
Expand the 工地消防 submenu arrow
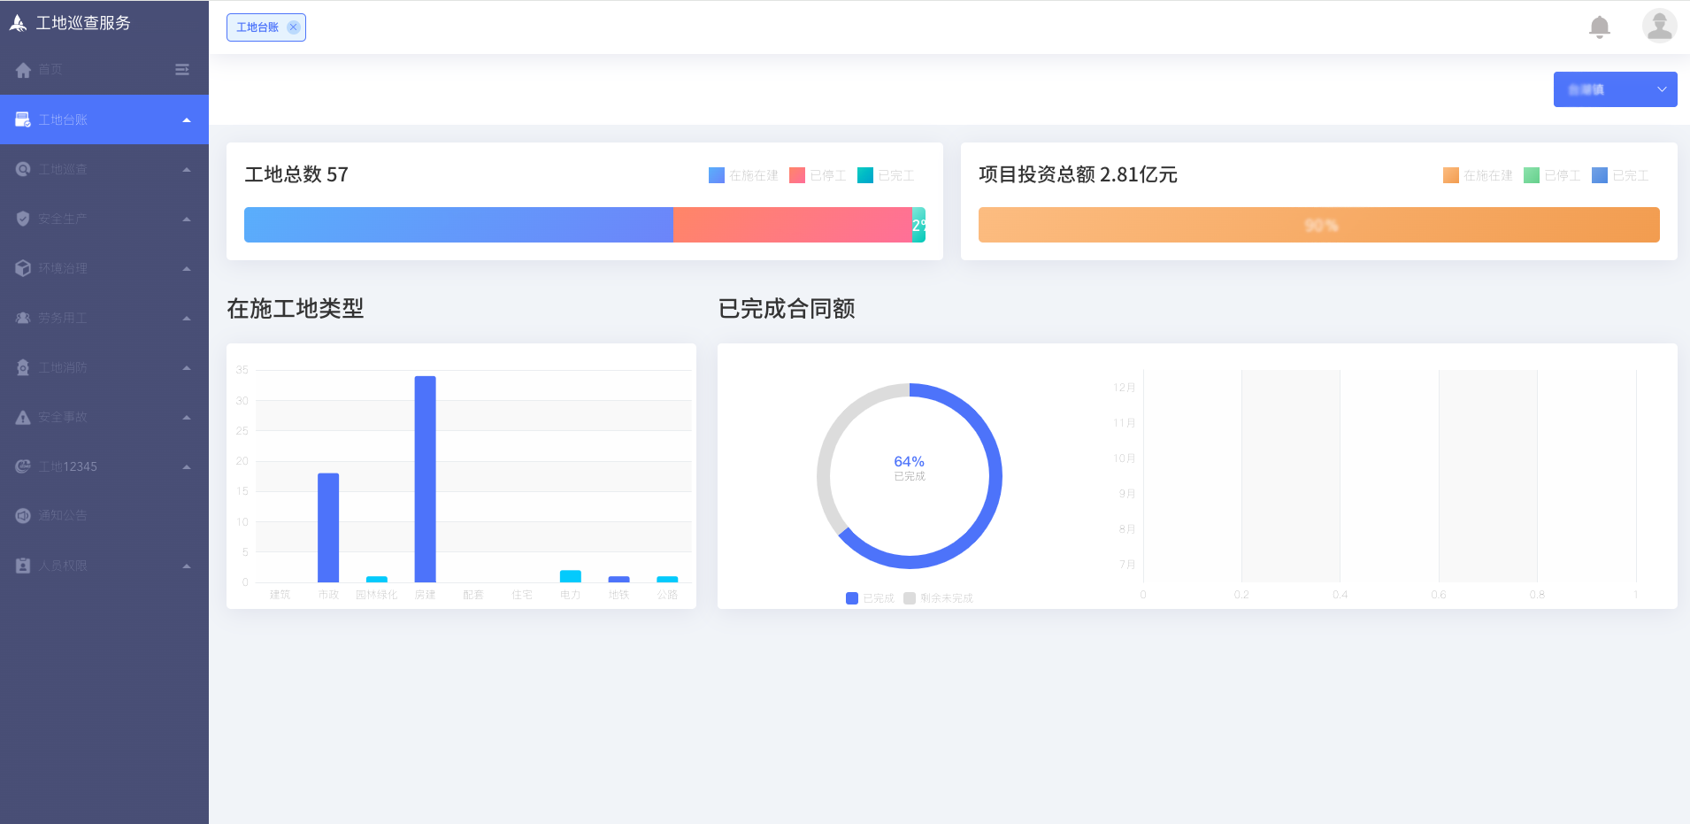[187, 368]
